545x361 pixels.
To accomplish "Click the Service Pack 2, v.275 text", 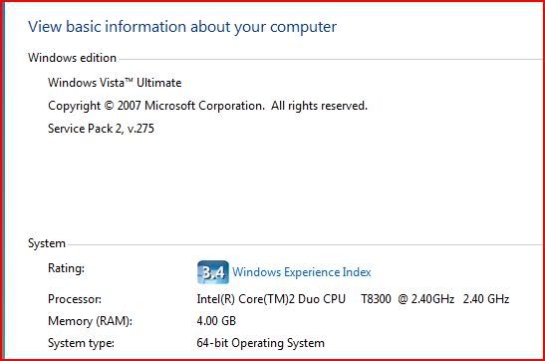I will [x=101, y=129].
